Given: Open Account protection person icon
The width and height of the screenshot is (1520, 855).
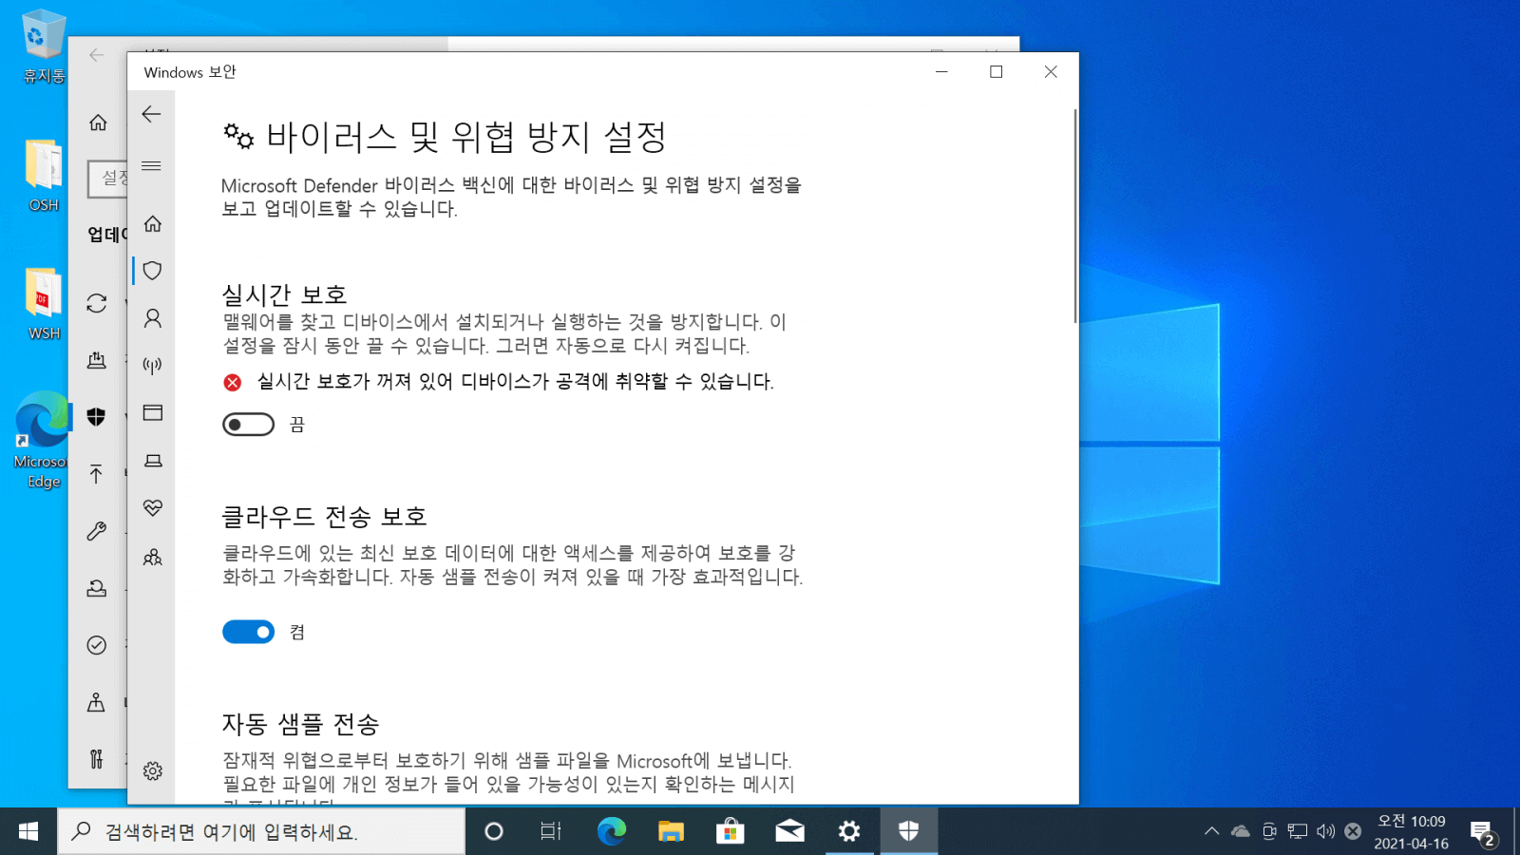Looking at the screenshot, I should tap(153, 318).
